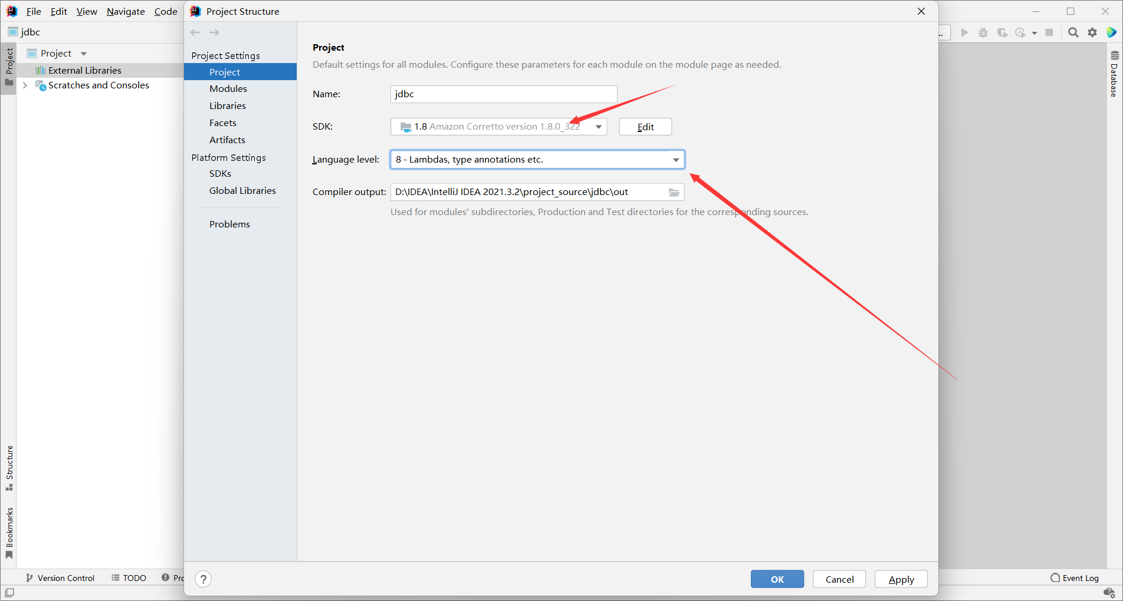1123x601 pixels.
Task: Open the Version Control tool window
Action: tap(60, 578)
